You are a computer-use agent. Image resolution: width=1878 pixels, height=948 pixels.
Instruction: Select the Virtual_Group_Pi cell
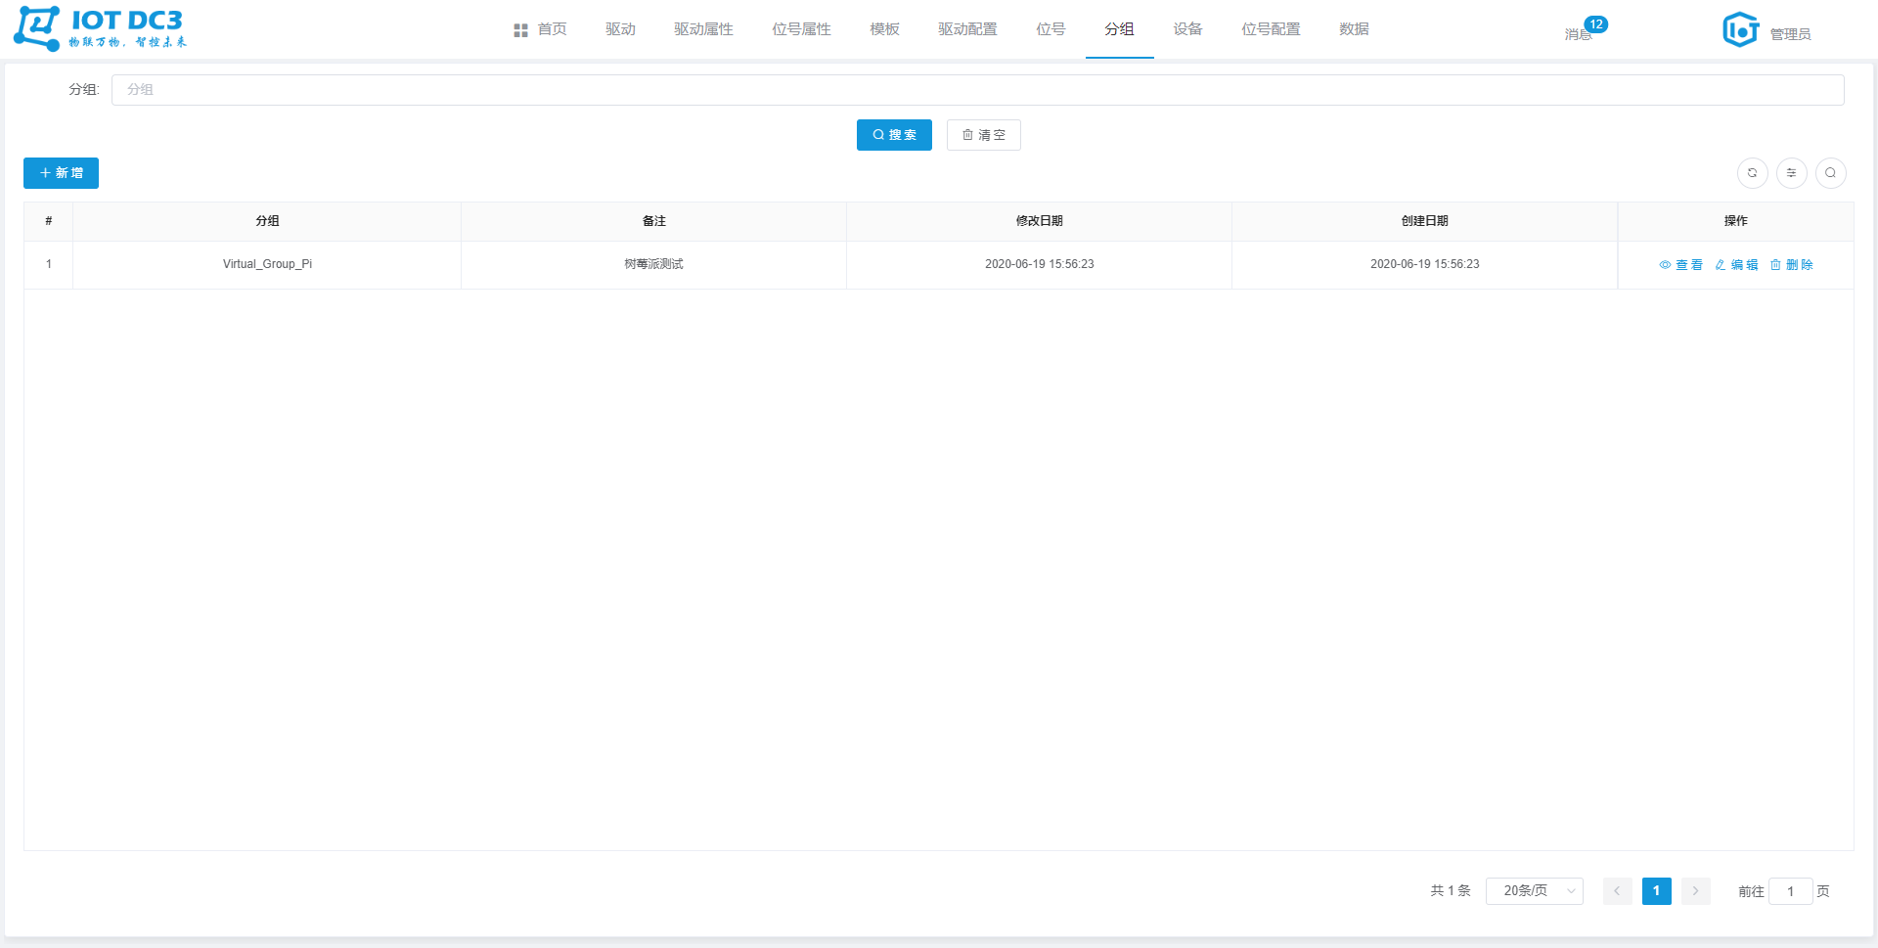point(267,264)
